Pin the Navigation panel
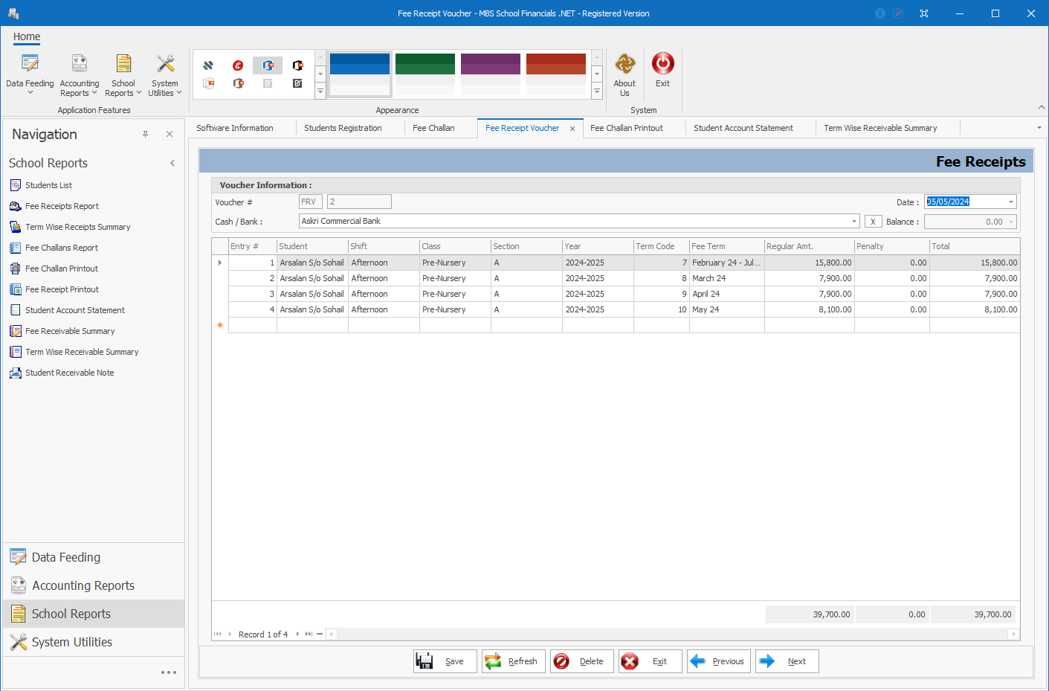The image size is (1049, 691). click(x=146, y=134)
